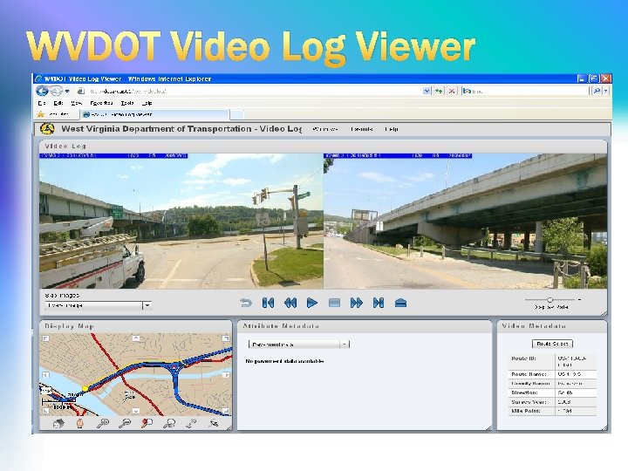Open the Help menu in app header
628x471 pixels.
392,129
